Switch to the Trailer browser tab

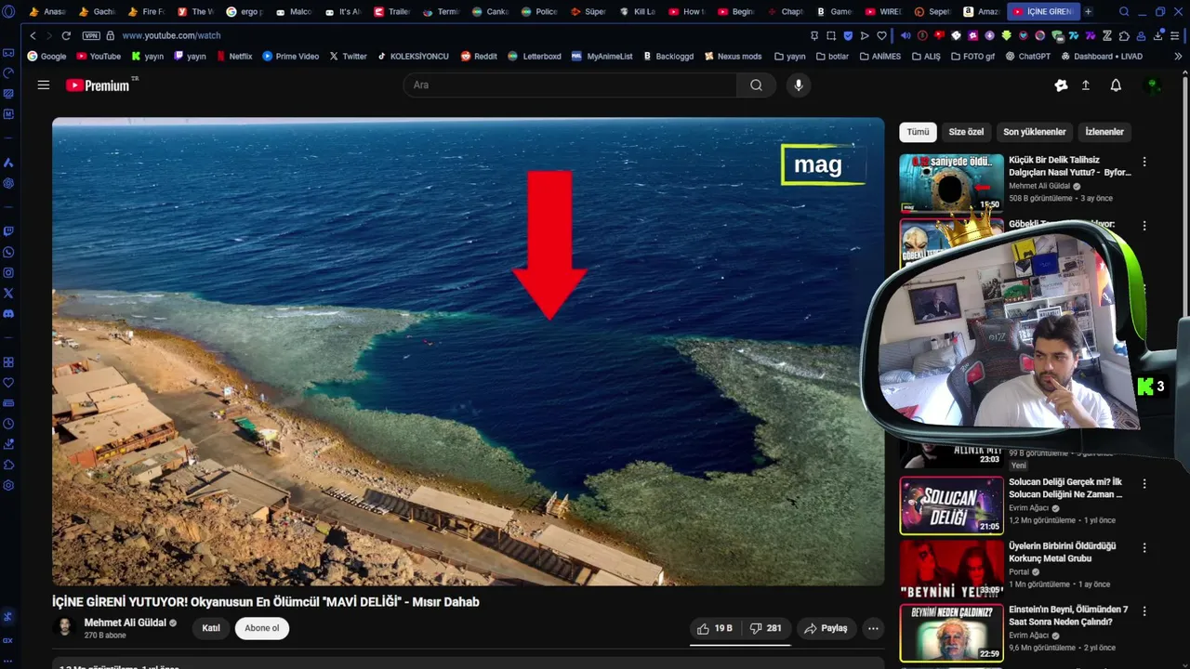[x=391, y=11]
